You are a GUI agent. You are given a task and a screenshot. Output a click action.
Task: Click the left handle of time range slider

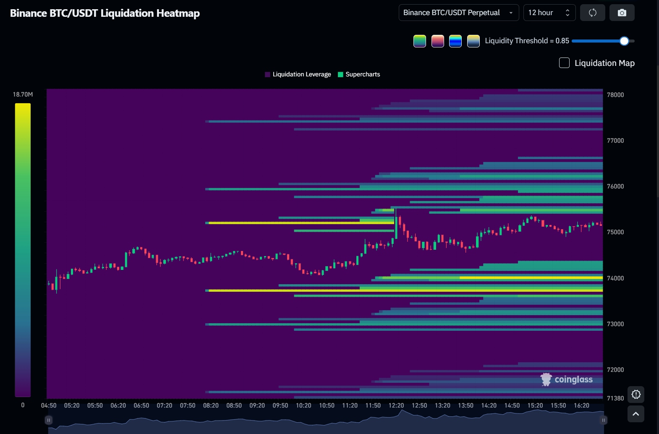(x=49, y=420)
